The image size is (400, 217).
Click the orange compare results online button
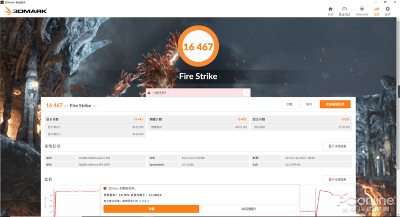[x=335, y=104]
